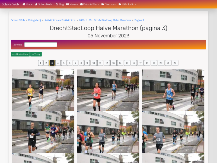Open page 20
Image resolution: width=217 pixels, height=163 pixels.
point(161,63)
